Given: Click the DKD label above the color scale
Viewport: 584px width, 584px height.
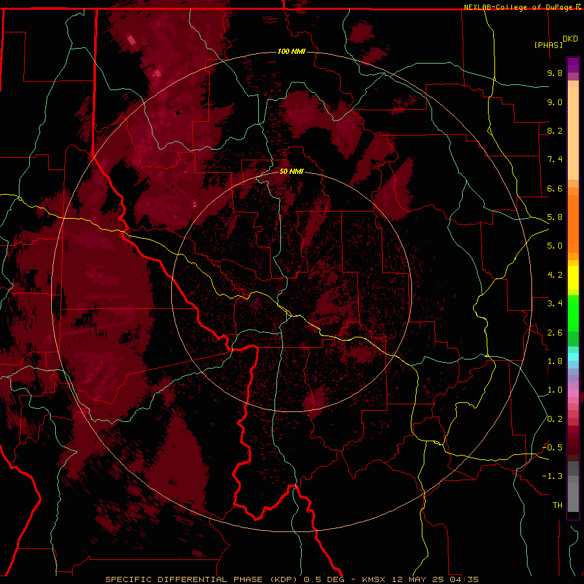Looking at the screenshot, I should (570, 39).
